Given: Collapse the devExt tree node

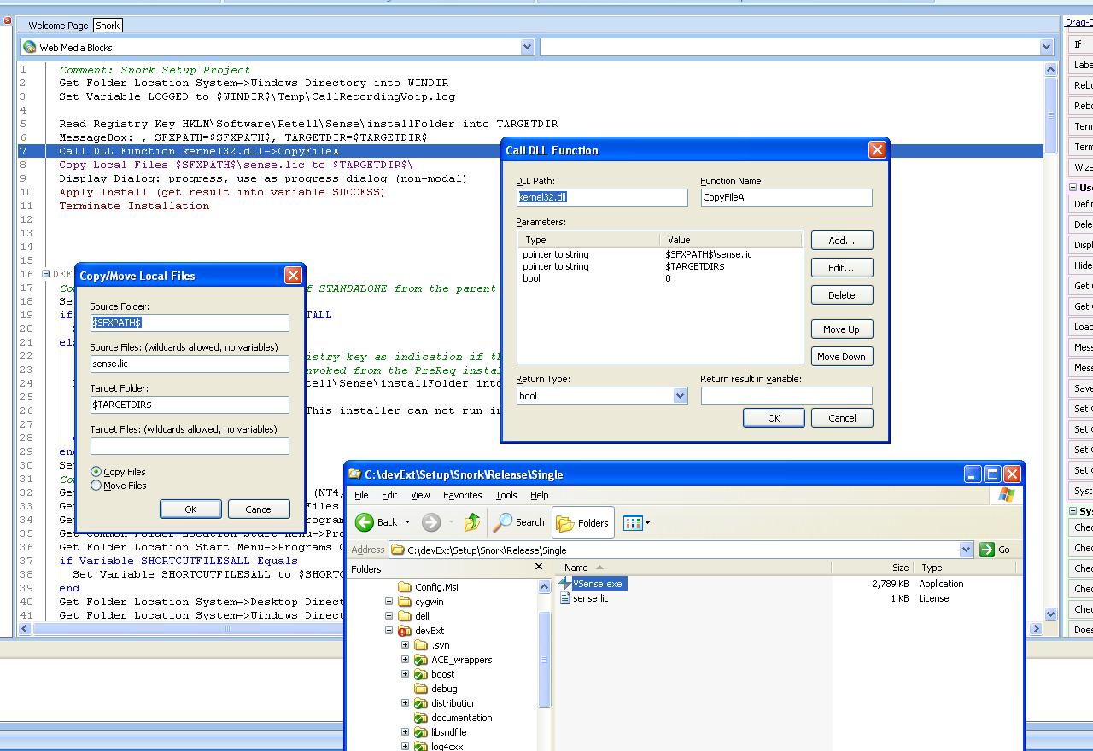Looking at the screenshot, I should click(389, 631).
